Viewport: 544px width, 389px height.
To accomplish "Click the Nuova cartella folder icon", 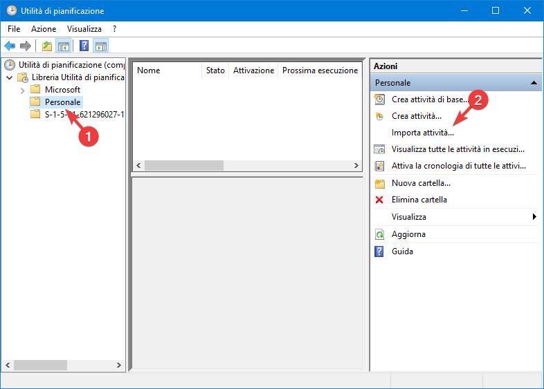I will click(379, 183).
